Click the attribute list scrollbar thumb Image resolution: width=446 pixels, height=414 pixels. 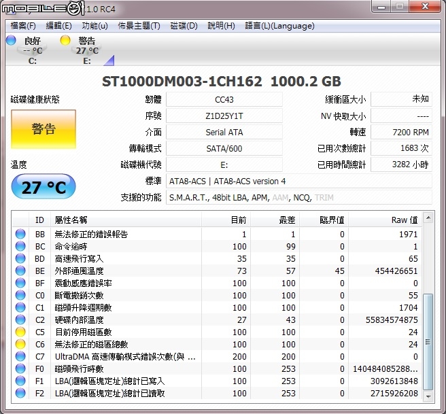pyautogui.click(x=428, y=342)
